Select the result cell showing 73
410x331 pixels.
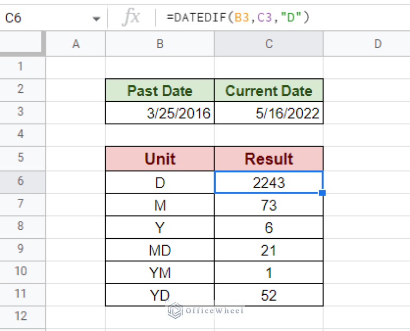coord(269,205)
